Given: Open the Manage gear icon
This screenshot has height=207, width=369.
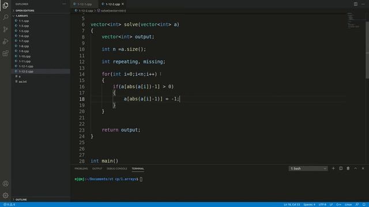Looking at the screenshot, I should point(5,195).
